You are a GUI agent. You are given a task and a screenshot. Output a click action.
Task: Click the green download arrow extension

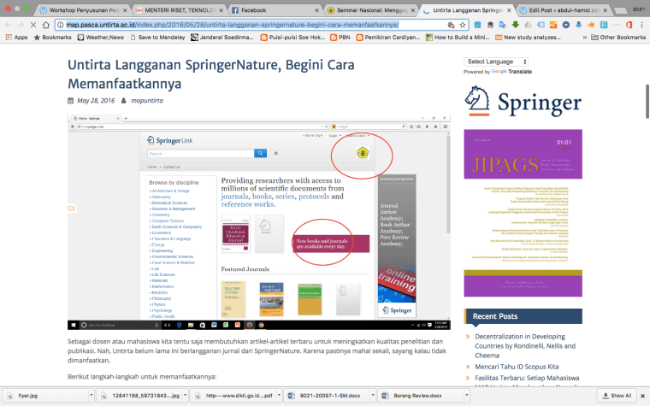[x=515, y=25]
